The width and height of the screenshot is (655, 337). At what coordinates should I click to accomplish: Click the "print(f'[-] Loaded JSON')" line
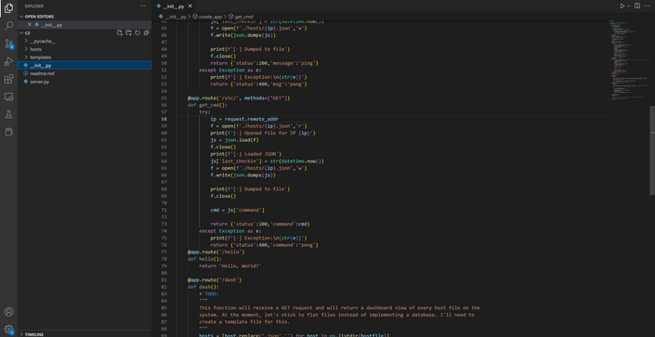pyautogui.click(x=245, y=154)
